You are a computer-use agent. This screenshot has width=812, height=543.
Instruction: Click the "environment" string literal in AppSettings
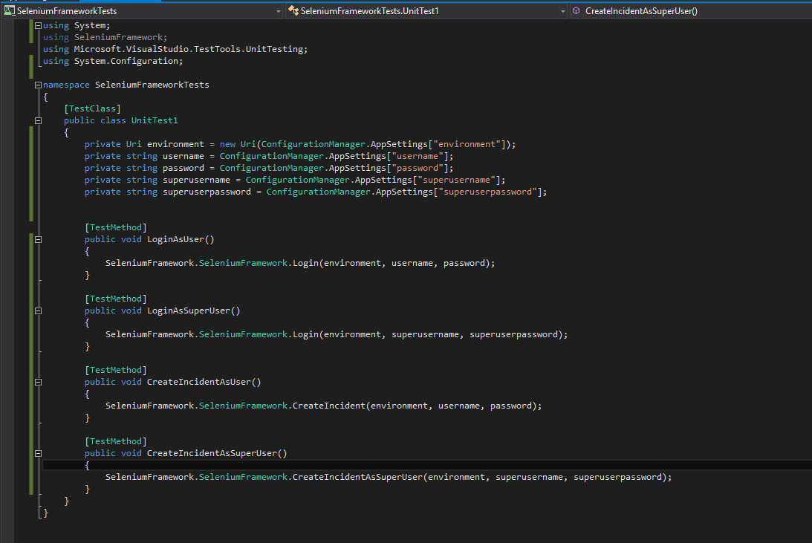coord(467,144)
